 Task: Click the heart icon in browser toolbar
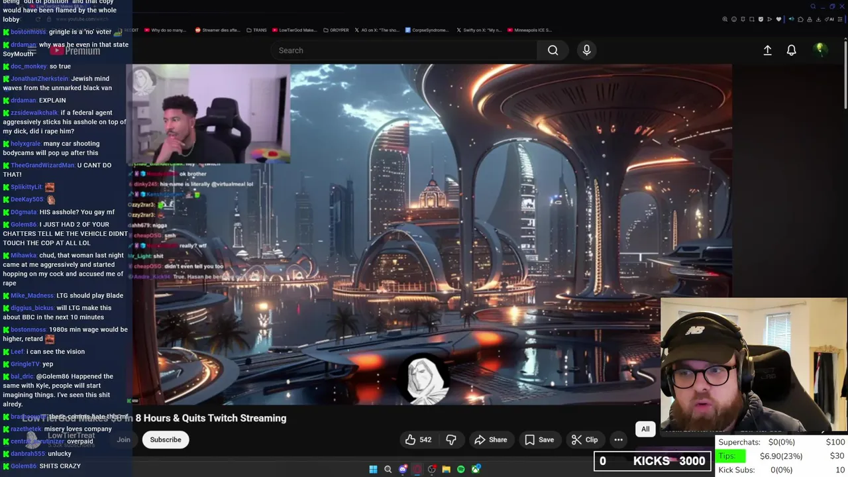pos(778,19)
